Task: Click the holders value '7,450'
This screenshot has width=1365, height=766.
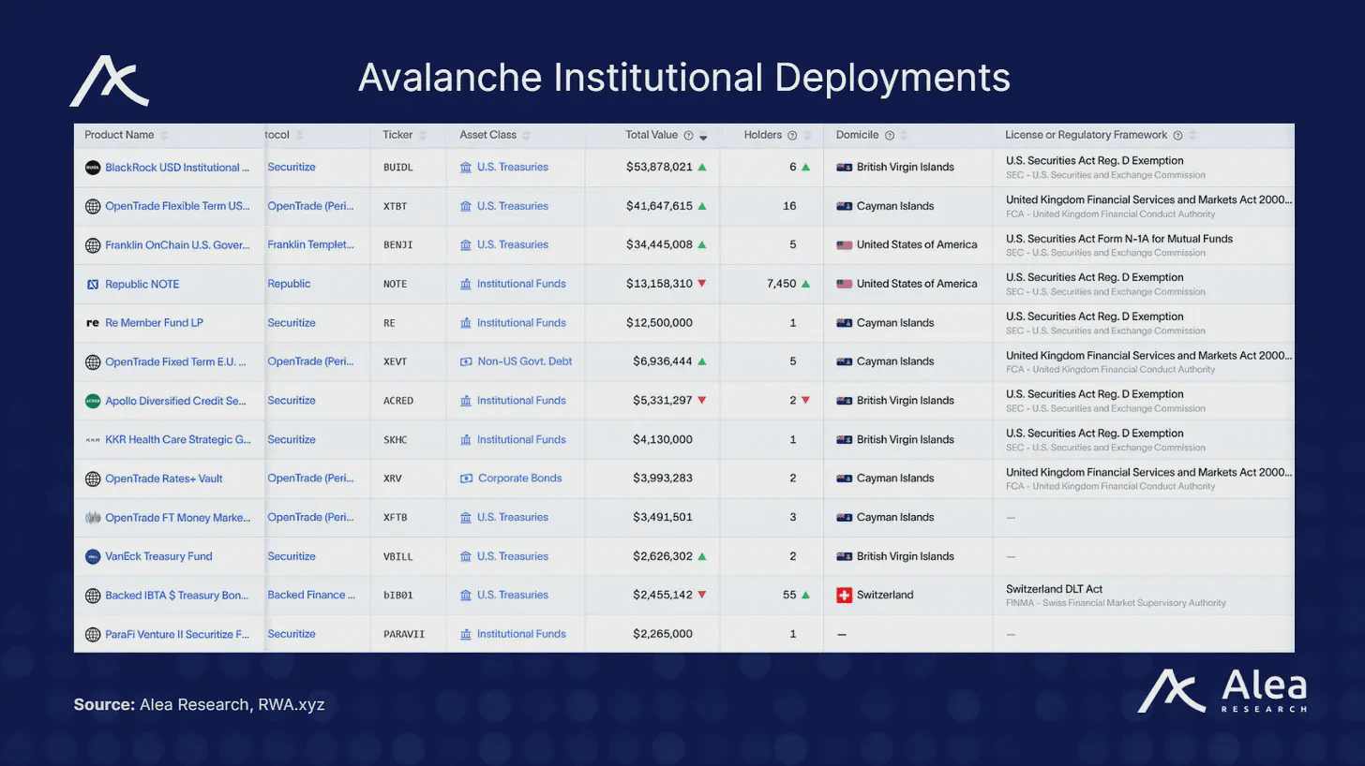Action: 781,284
